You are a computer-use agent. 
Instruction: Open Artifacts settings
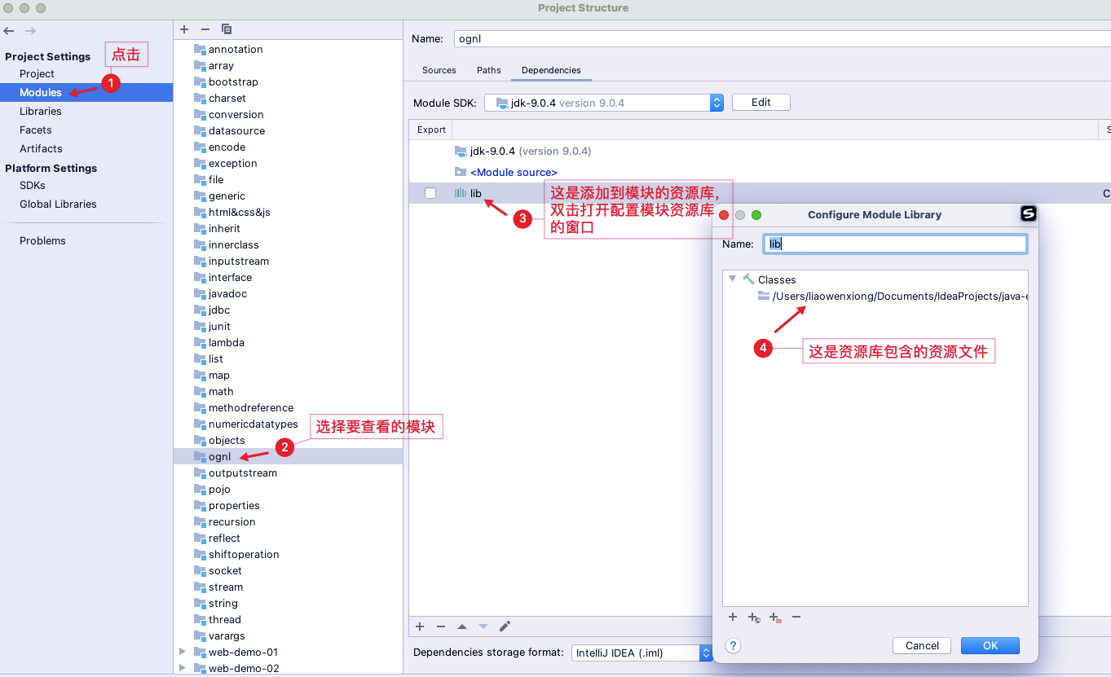(x=41, y=148)
